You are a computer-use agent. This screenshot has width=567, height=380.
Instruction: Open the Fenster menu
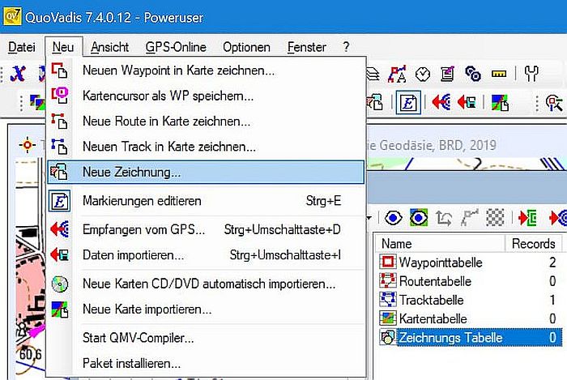(307, 47)
